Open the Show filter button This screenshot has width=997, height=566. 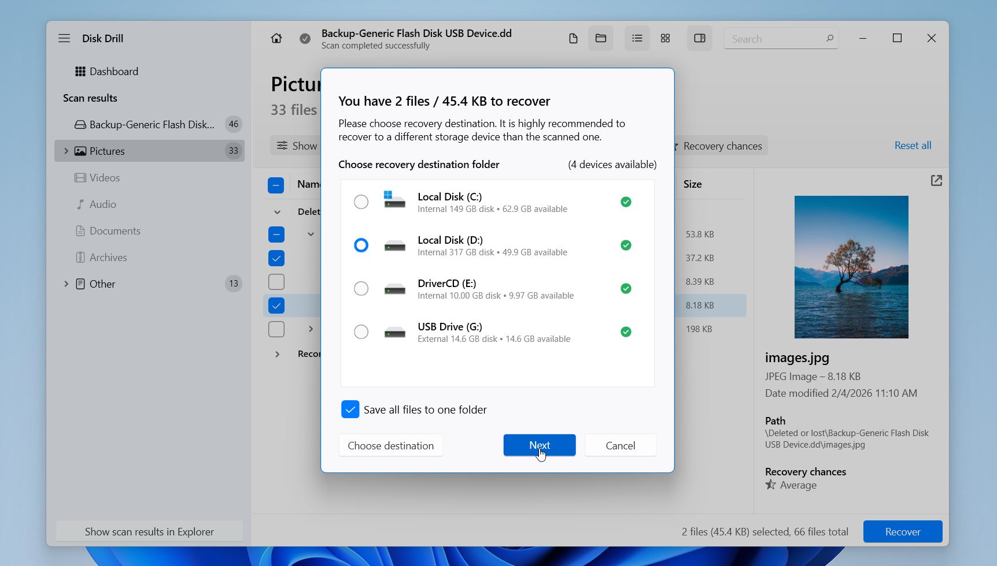coord(296,146)
